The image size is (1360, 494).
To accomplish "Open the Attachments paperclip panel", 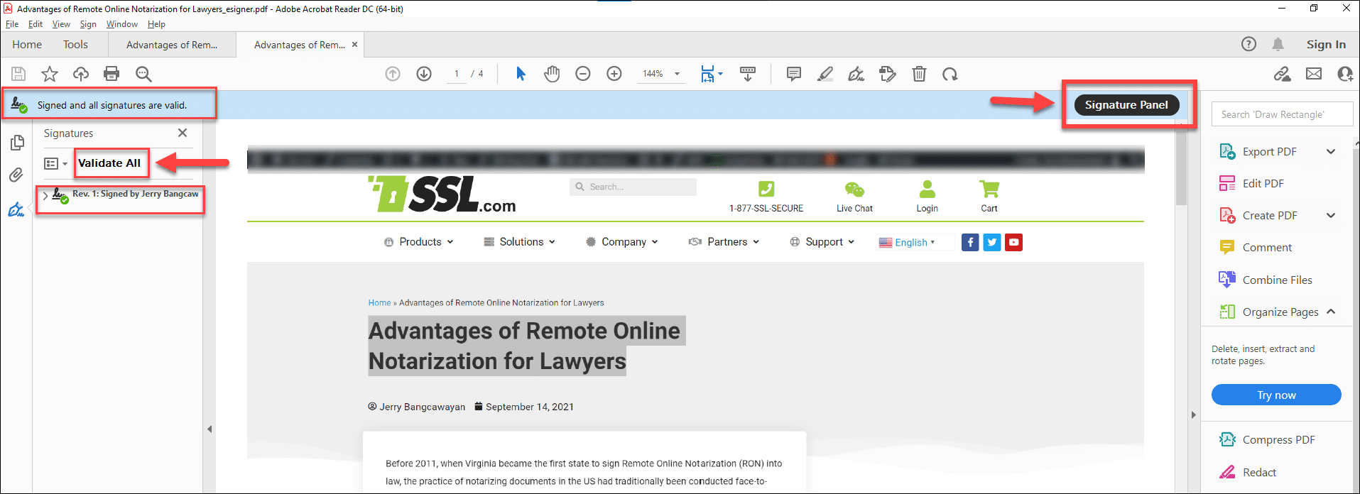I will tap(16, 175).
